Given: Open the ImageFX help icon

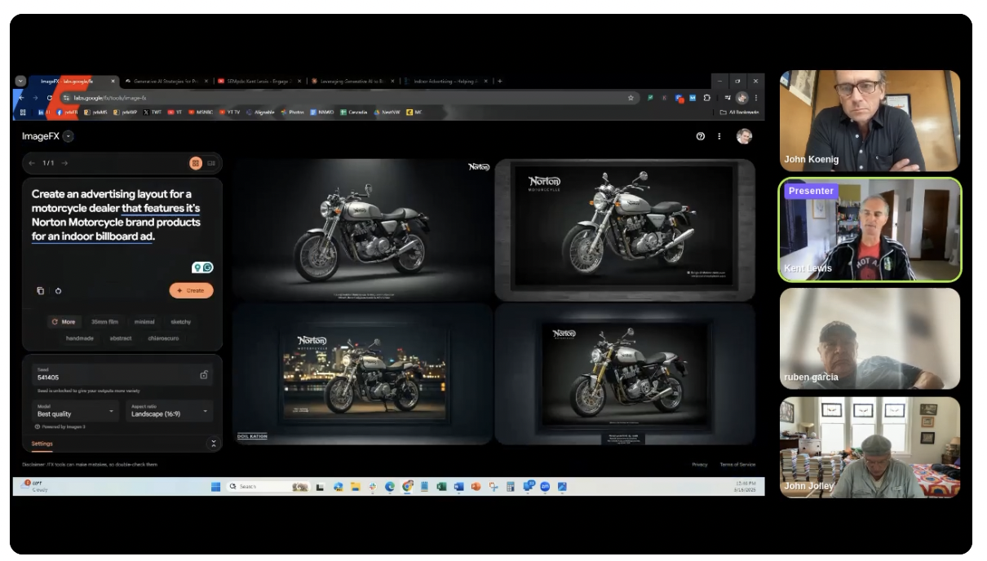Looking at the screenshot, I should coord(700,136).
